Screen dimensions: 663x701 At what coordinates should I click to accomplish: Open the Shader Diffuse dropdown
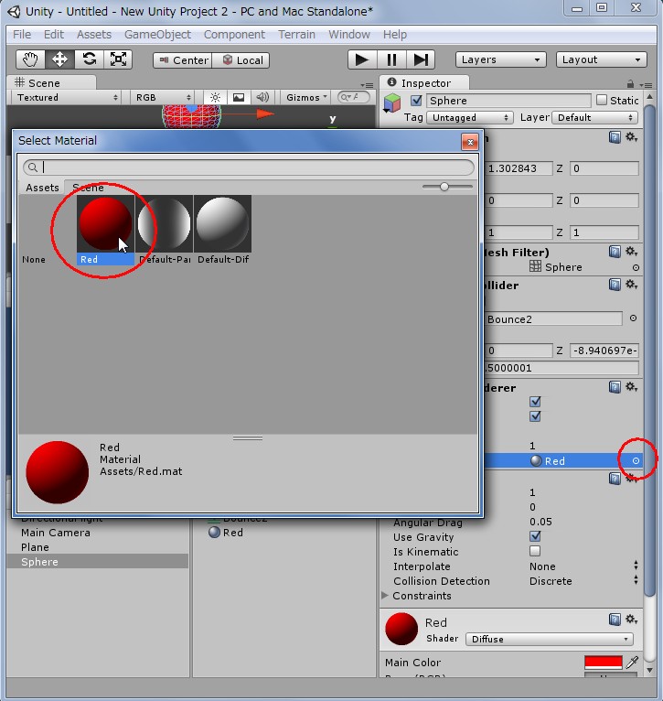(x=550, y=639)
